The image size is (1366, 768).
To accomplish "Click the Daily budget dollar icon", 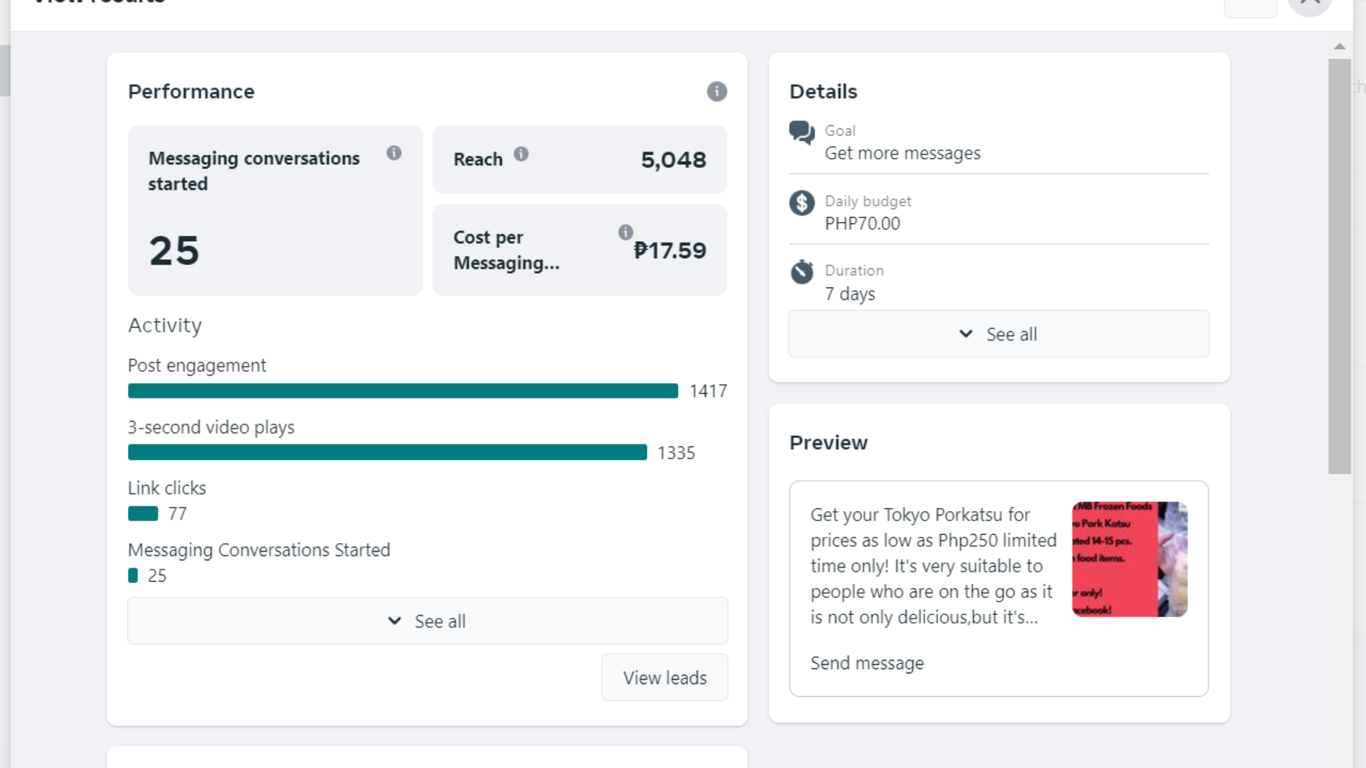I will coord(802,203).
